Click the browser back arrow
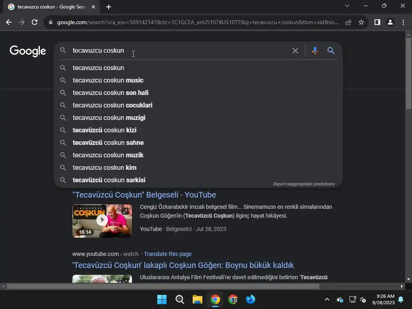The width and height of the screenshot is (412, 309). (9, 23)
